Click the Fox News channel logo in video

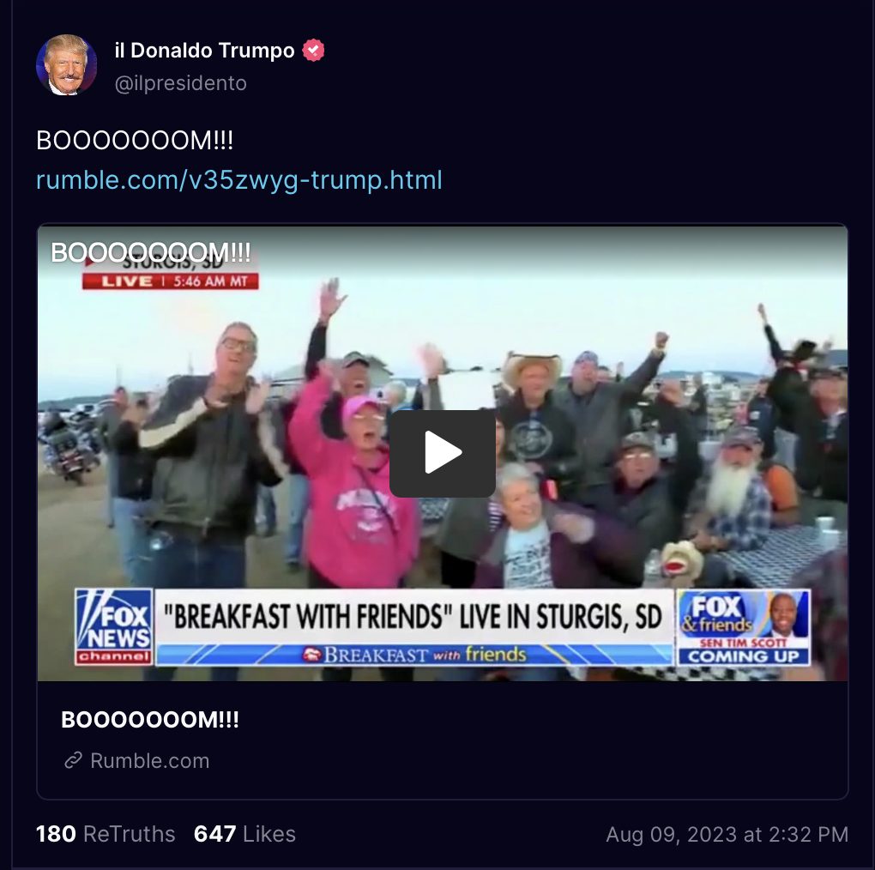tap(114, 626)
